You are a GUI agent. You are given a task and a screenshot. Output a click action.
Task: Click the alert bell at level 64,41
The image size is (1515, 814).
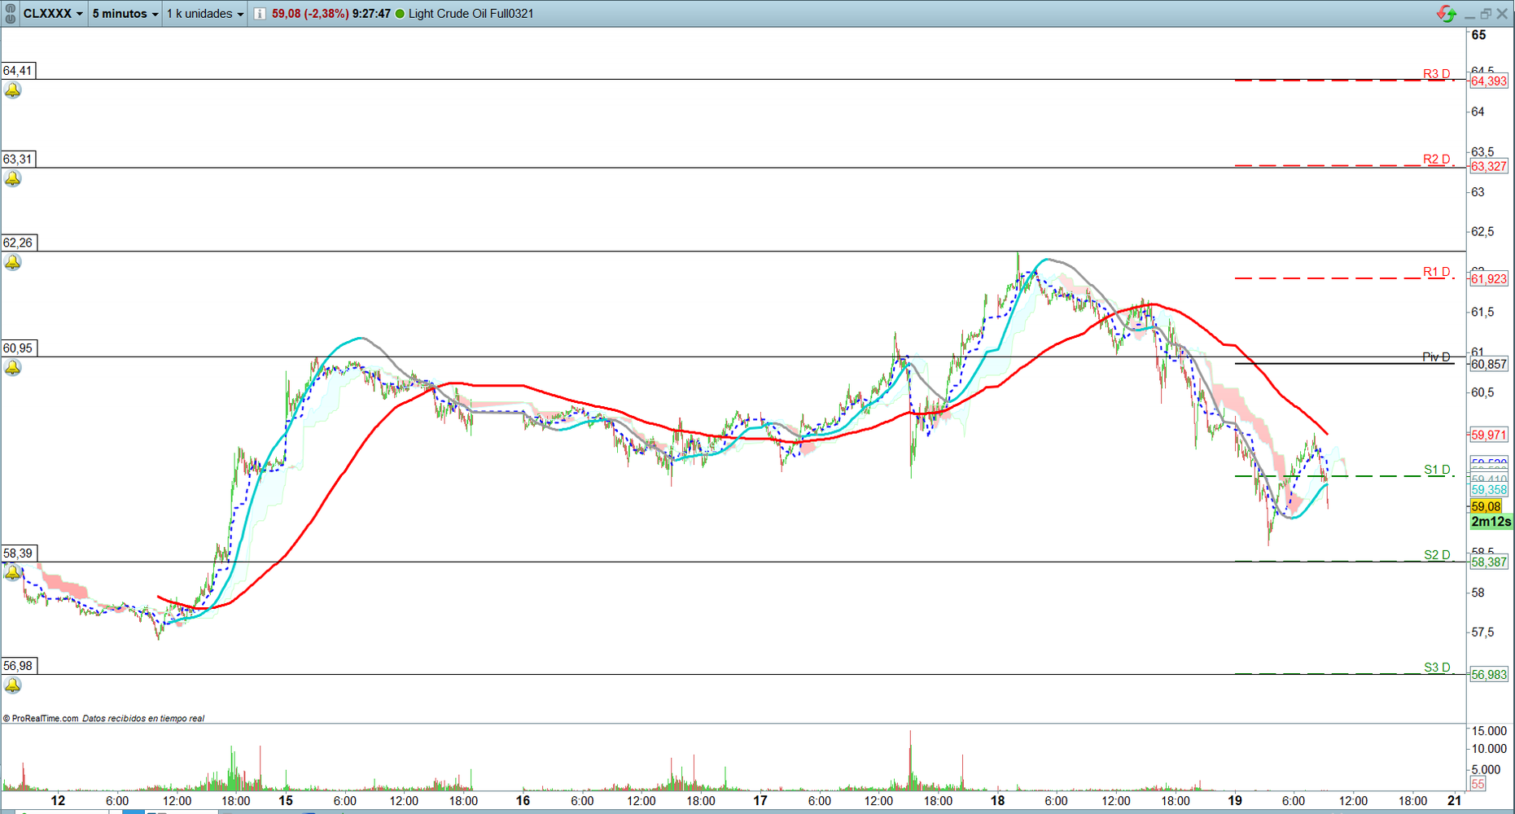(13, 90)
